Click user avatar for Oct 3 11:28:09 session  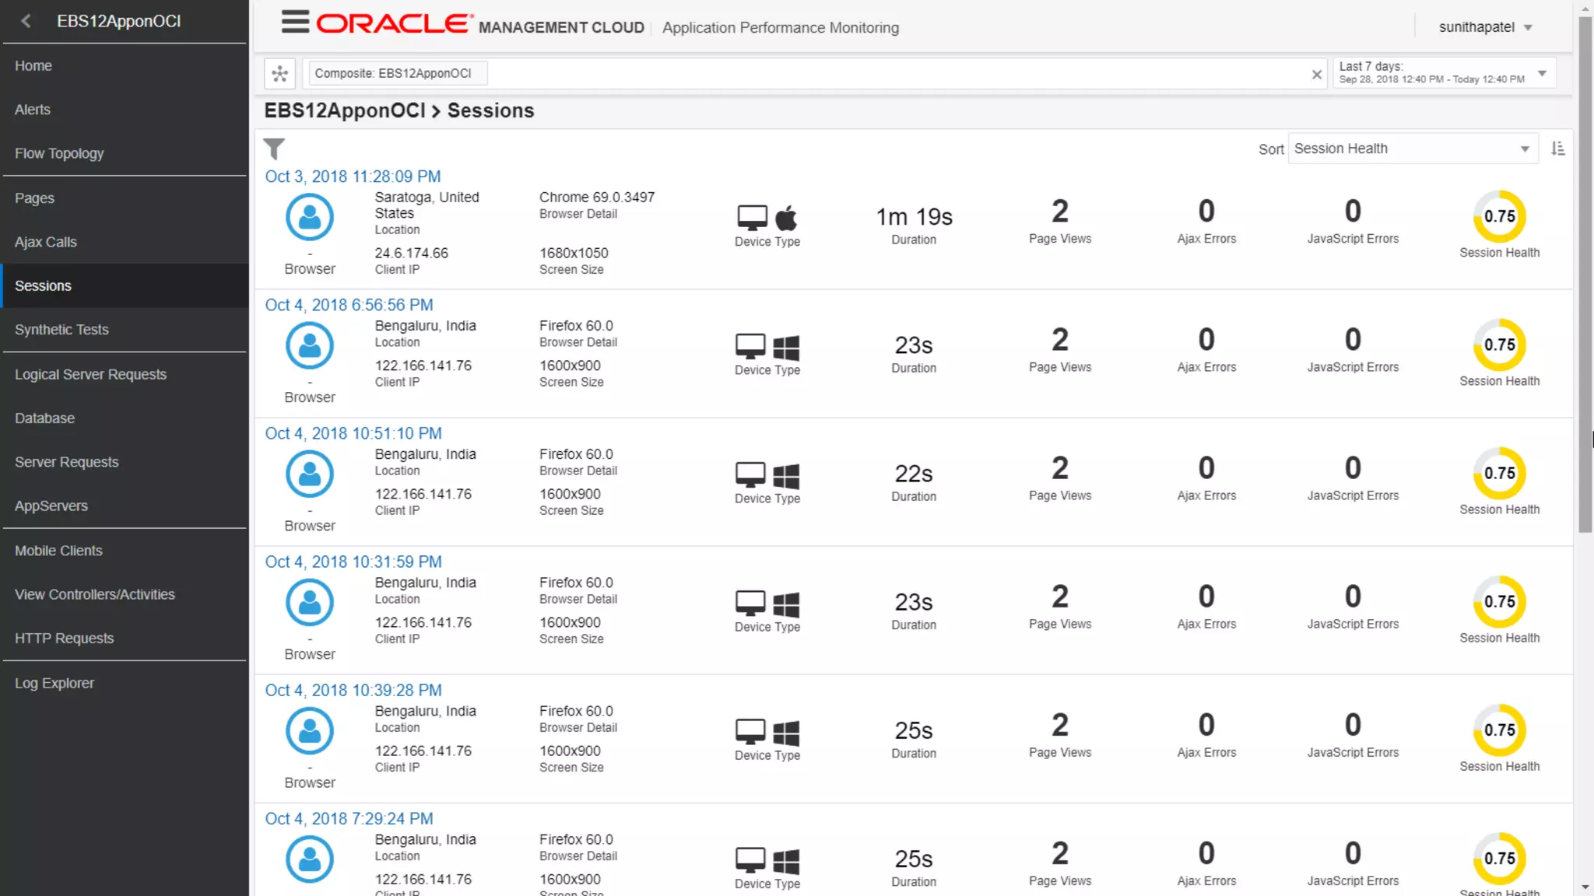pos(310,217)
